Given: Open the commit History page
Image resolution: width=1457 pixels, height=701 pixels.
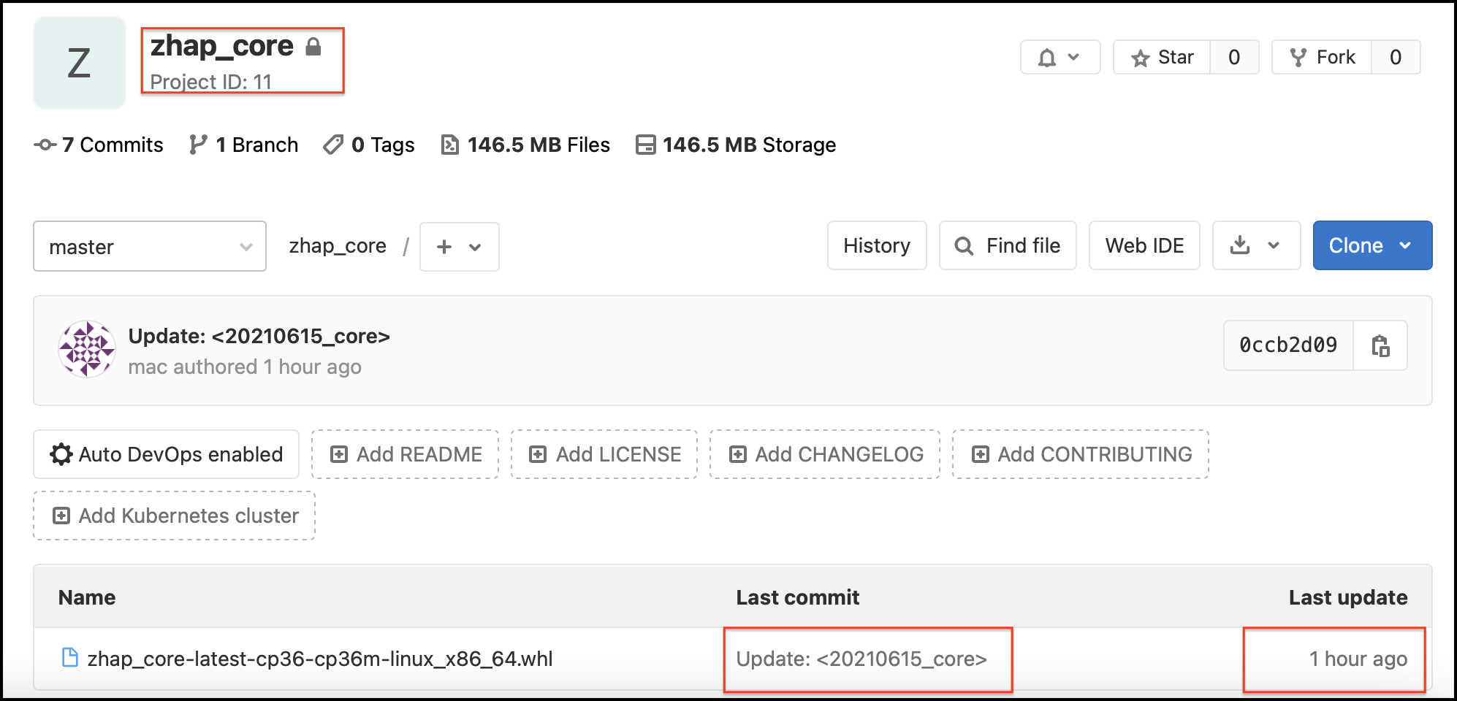Looking at the screenshot, I should 876,245.
